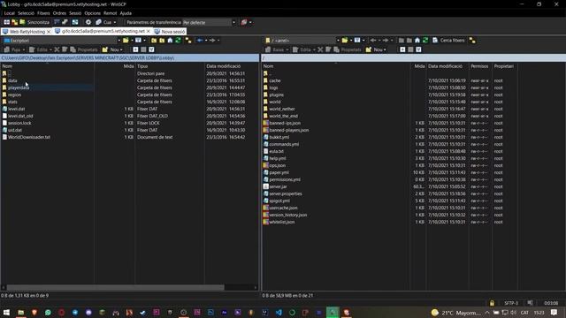Go to remote home directory icon

click(417, 41)
